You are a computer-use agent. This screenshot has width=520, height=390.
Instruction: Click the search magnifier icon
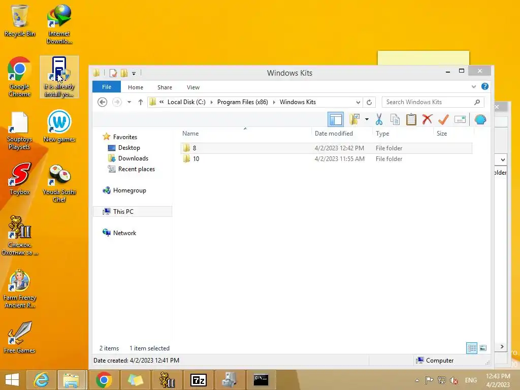tap(477, 102)
